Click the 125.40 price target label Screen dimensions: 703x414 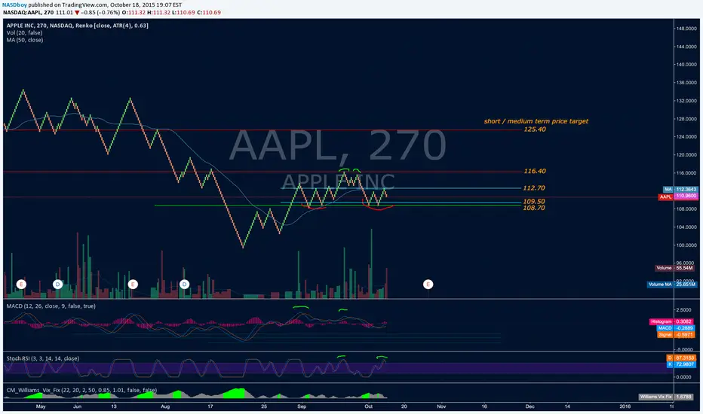point(535,129)
